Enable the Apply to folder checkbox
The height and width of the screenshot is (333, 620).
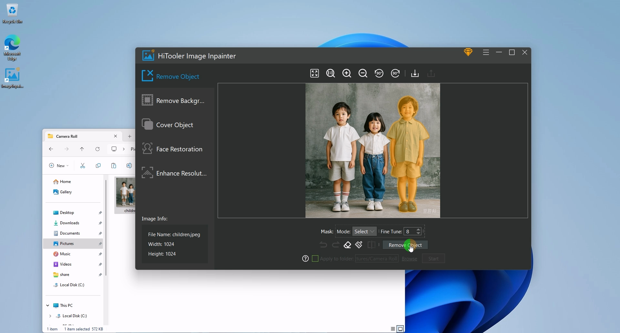tap(315, 258)
